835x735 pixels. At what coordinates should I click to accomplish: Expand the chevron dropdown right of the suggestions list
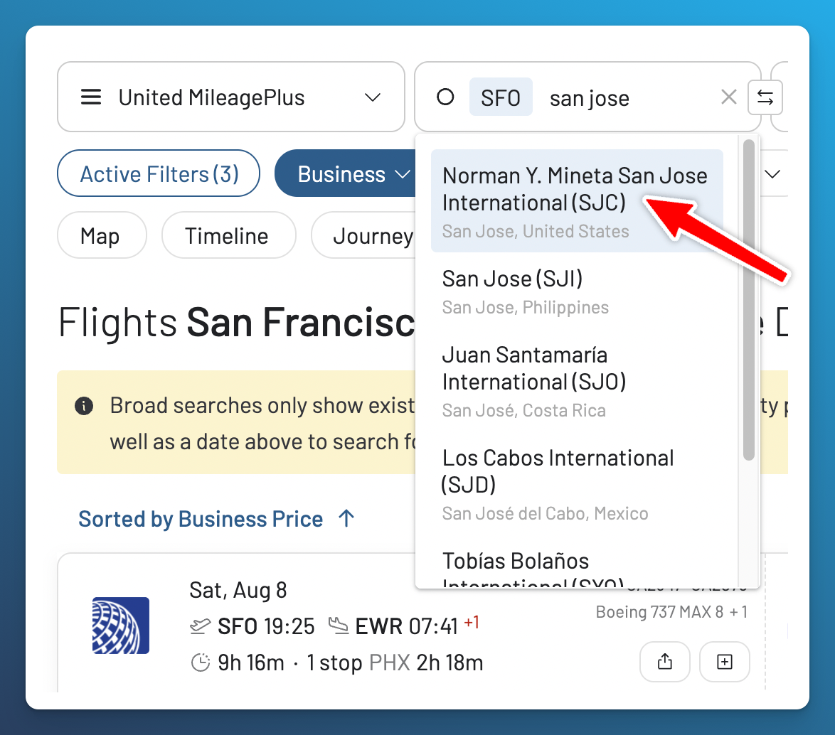[772, 173]
